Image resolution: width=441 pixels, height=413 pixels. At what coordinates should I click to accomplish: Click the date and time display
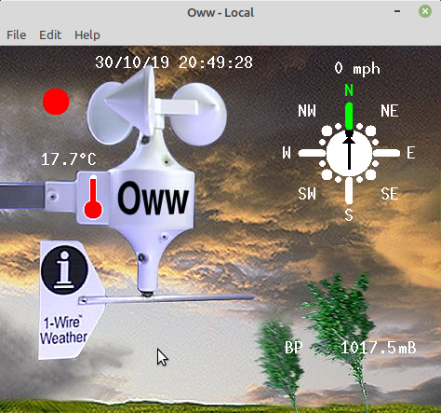174,62
